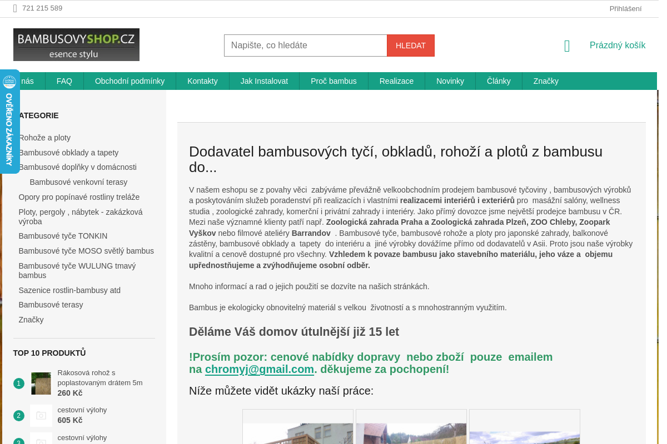Click the phone icon beside 721 215 589

(x=15, y=8)
